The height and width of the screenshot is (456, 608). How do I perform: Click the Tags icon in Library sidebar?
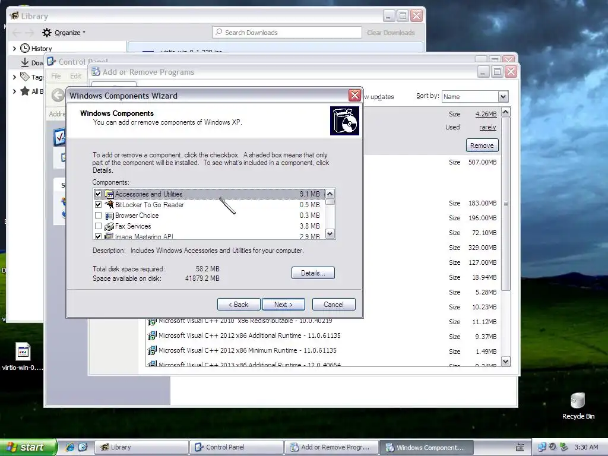(x=25, y=77)
